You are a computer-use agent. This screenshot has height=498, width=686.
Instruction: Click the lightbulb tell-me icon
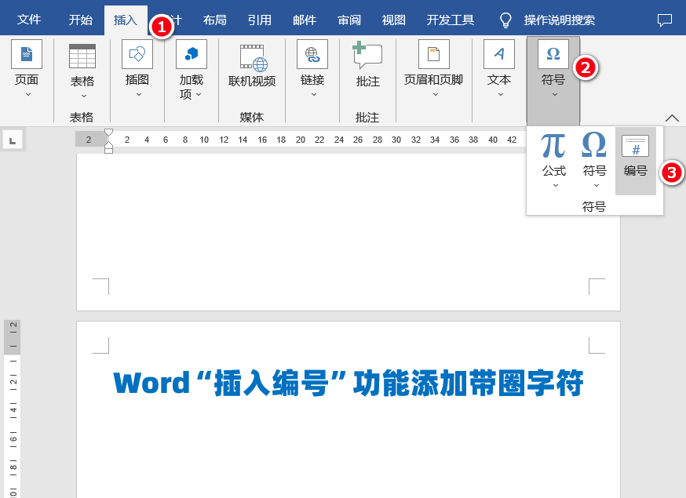coord(505,20)
